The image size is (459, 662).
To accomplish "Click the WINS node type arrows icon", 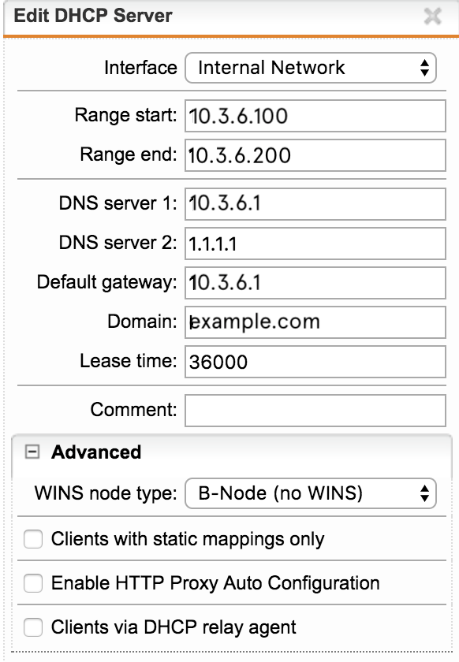I will pyautogui.click(x=425, y=493).
